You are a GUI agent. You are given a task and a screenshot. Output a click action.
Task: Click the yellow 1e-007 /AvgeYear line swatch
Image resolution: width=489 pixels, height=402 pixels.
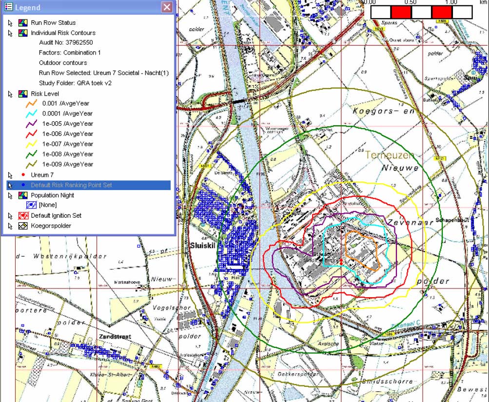[32, 144]
